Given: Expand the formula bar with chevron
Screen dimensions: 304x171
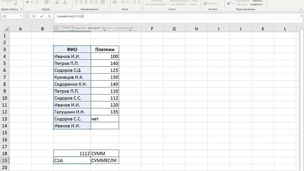Looking at the screenshot, I should (x=301, y=16).
